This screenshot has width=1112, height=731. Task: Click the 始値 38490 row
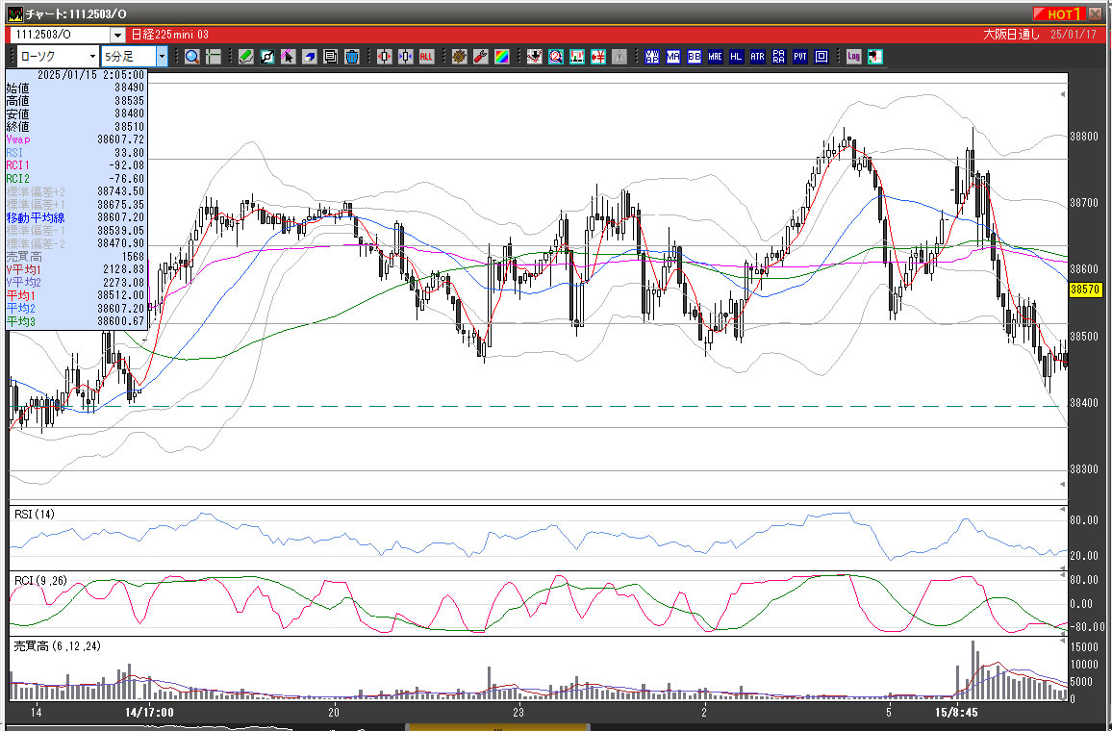pos(76,88)
